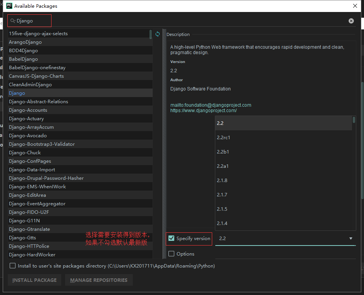
Task: Select the BDD4Django package
Action: pyautogui.click(x=80, y=51)
